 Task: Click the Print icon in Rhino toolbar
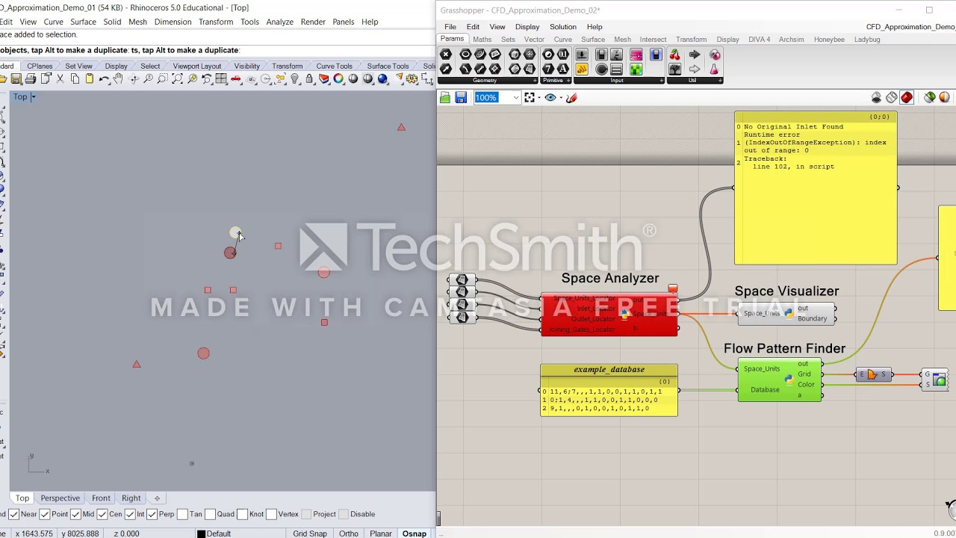pyautogui.click(x=30, y=78)
